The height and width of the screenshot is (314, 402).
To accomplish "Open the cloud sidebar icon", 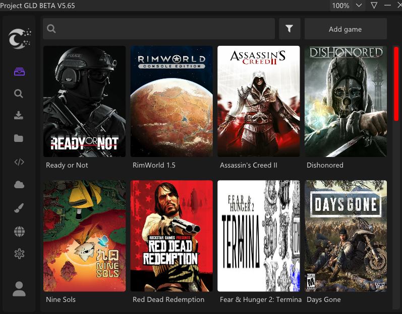I will 19,184.
